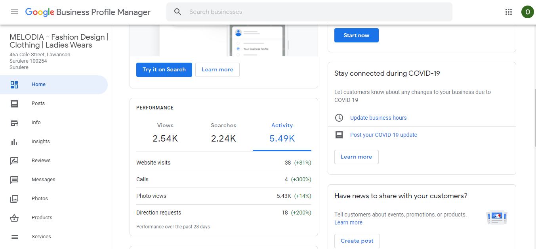Focus the Search businesses field

[x=309, y=12]
